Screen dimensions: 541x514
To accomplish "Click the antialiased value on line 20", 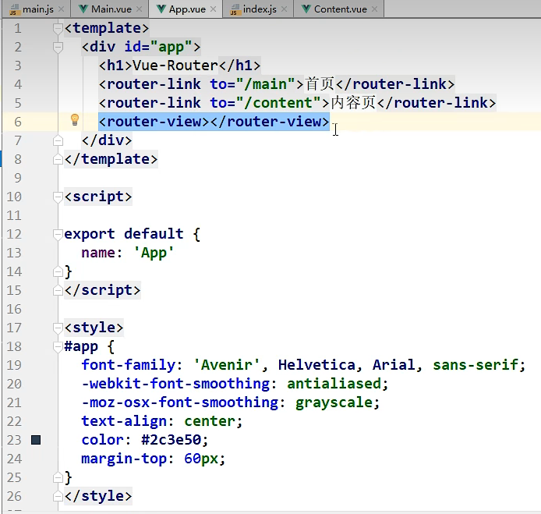I will click(x=334, y=384).
